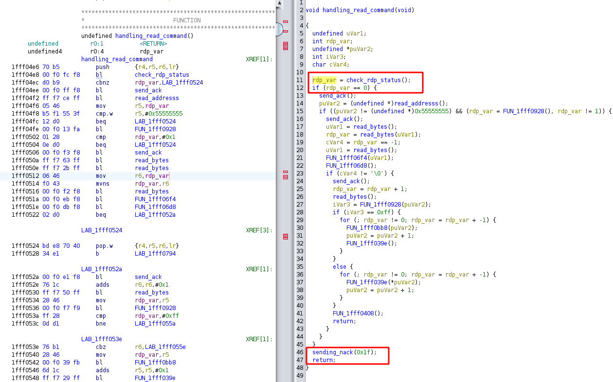
Task: Click check_rdp_status() call on decompiler line 11
Action: [376, 80]
